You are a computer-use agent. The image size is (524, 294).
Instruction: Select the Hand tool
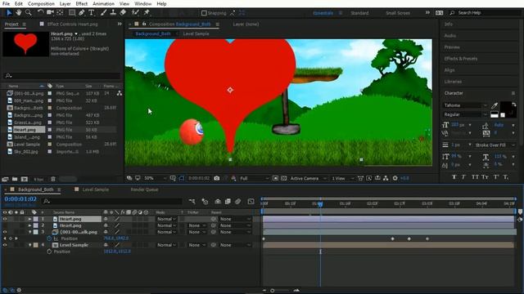click(x=19, y=13)
